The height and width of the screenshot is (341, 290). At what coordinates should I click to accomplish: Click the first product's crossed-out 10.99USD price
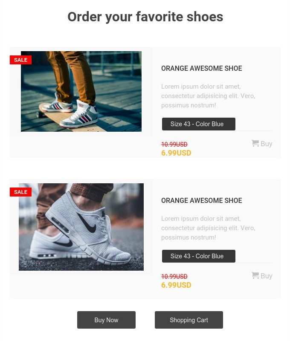click(174, 144)
